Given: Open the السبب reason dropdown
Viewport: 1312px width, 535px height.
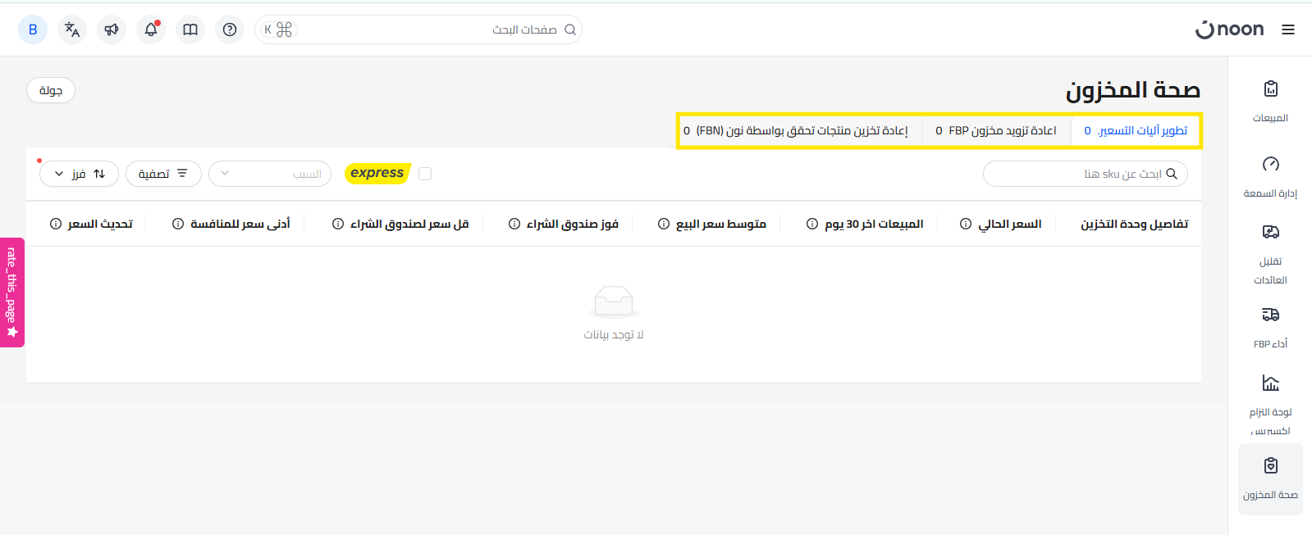Looking at the screenshot, I should 270,174.
